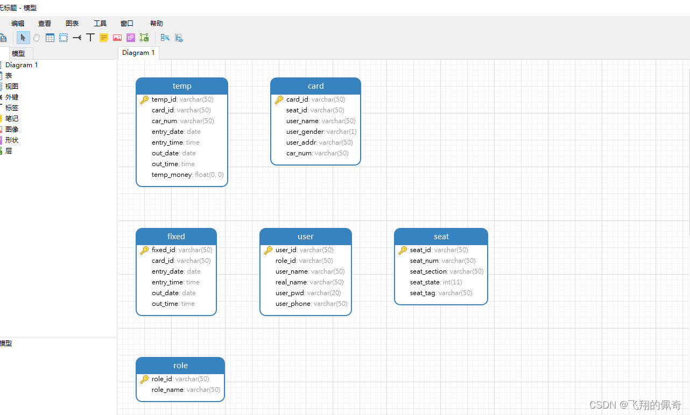Viewport: 690px width, 415px height.
Task: Activate the hand pan tool
Action: click(x=37, y=38)
